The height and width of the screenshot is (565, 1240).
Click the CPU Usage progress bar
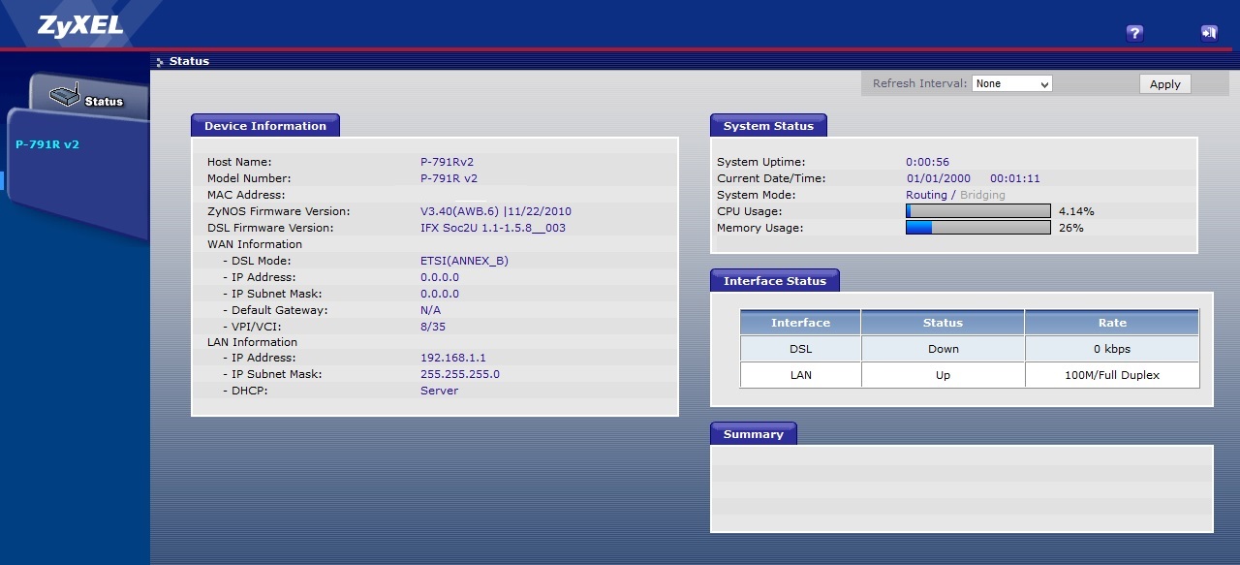coord(977,211)
